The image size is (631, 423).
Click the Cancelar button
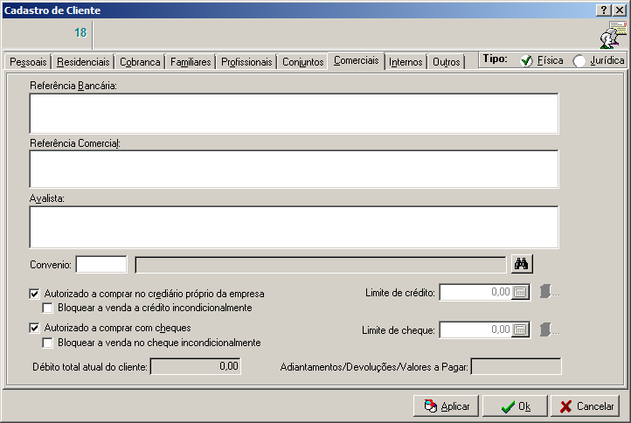(x=586, y=406)
